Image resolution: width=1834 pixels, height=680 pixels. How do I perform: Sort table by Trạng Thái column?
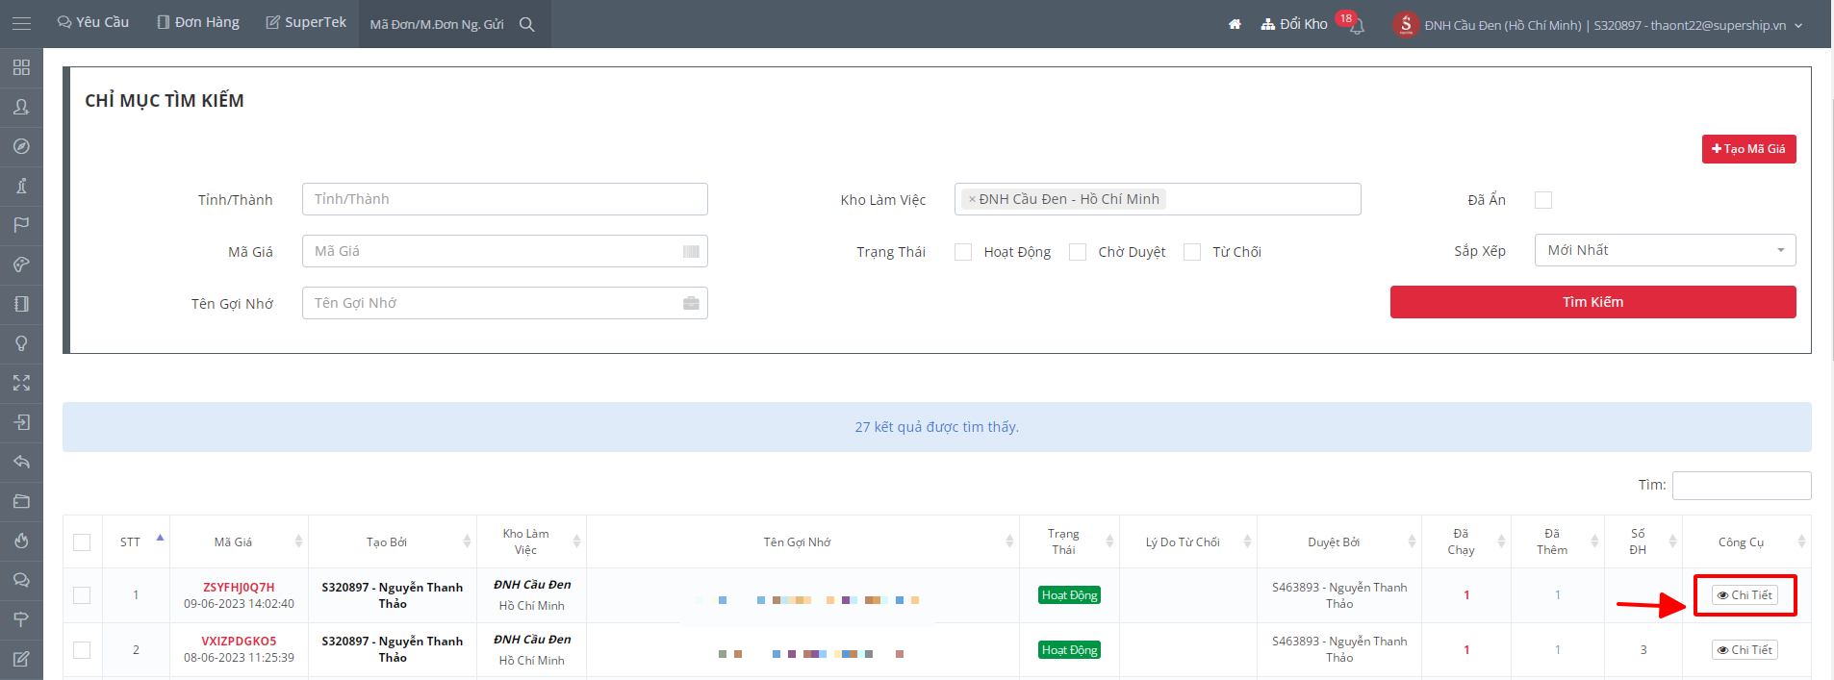[1070, 541]
